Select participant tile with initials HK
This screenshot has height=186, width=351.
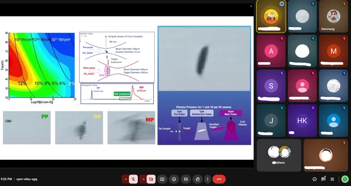pos(302,120)
